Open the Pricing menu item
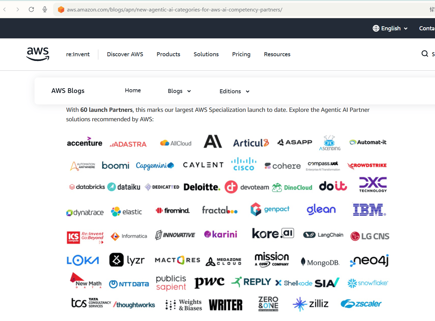The width and height of the screenshot is (435, 321). 241,54
